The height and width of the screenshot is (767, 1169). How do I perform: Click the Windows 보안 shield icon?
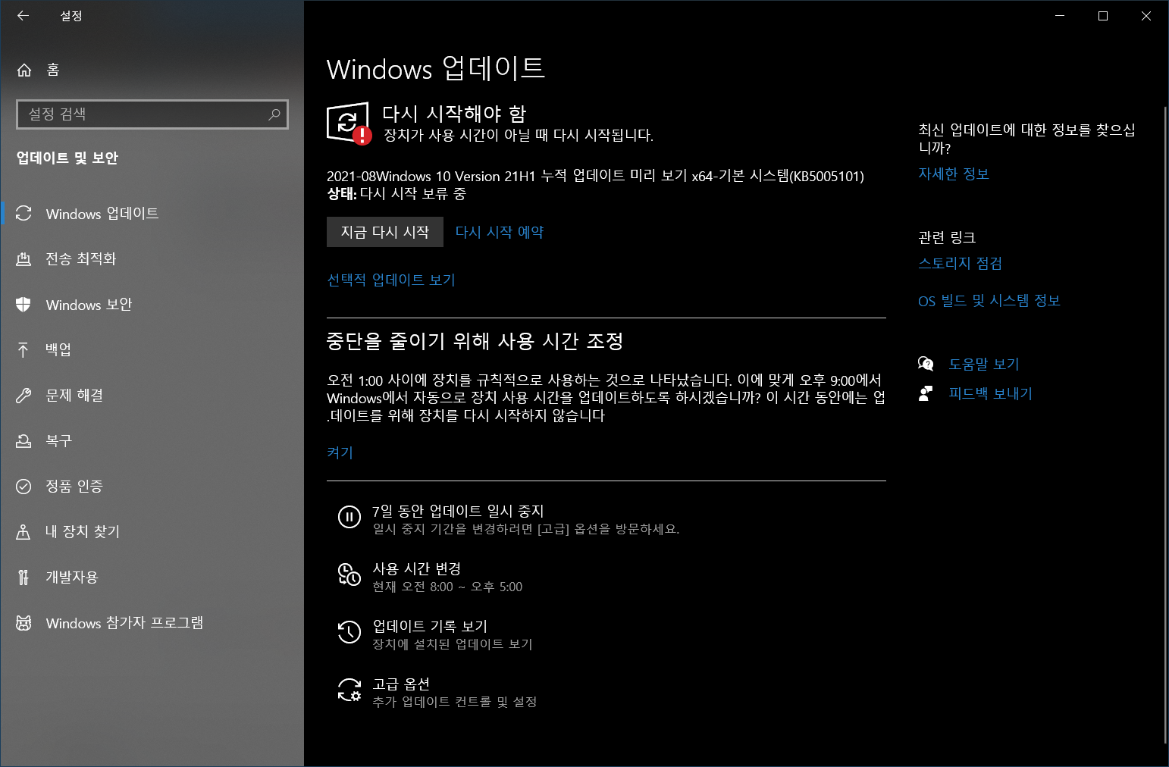click(x=24, y=305)
